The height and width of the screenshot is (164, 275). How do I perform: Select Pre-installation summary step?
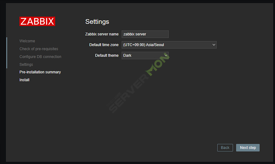click(x=40, y=72)
